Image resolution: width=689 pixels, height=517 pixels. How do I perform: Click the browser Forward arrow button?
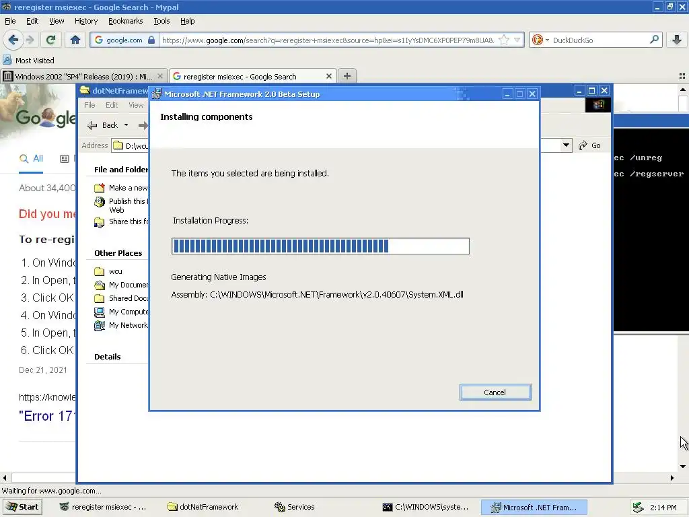click(30, 40)
